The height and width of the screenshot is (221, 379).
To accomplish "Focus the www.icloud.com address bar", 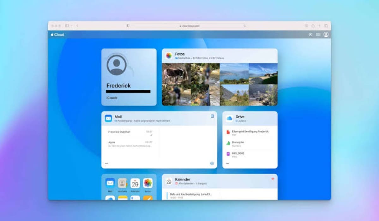I will coord(189,26).
